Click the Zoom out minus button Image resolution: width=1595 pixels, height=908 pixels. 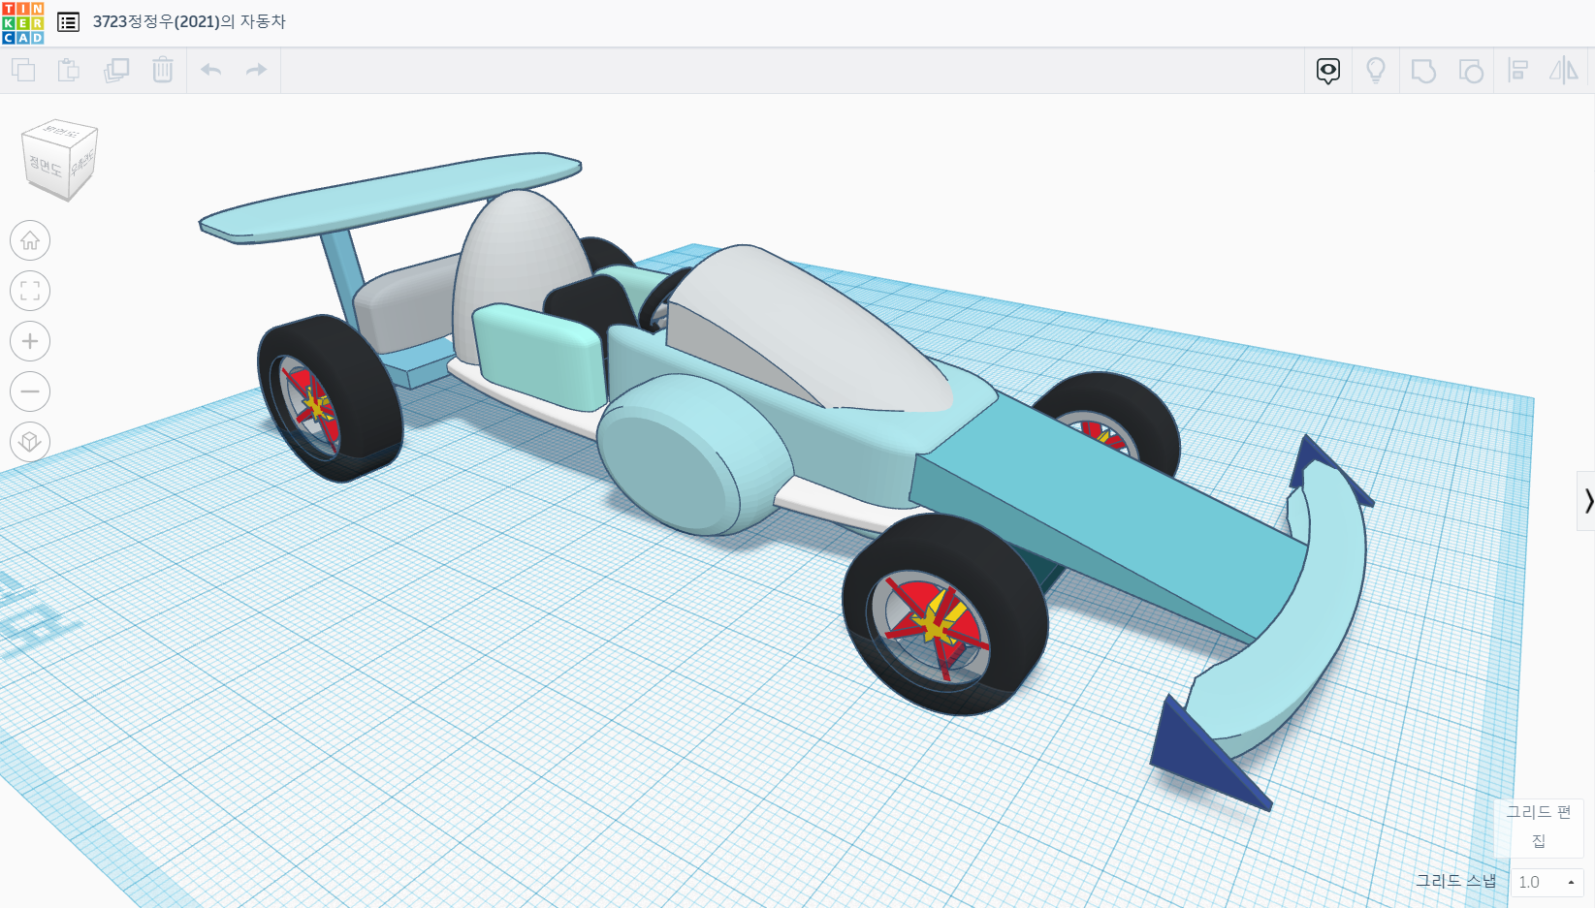point(30,391)
